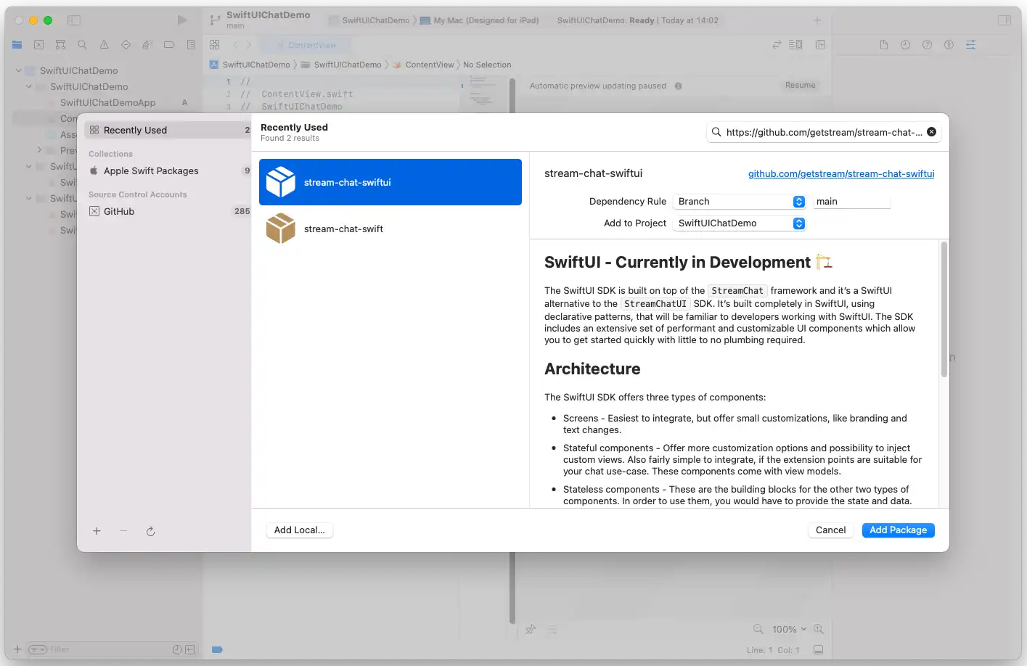This screenshot has width=1027, height=666.
Task: Zoom in the preview canvas
Action: (819, 629)
